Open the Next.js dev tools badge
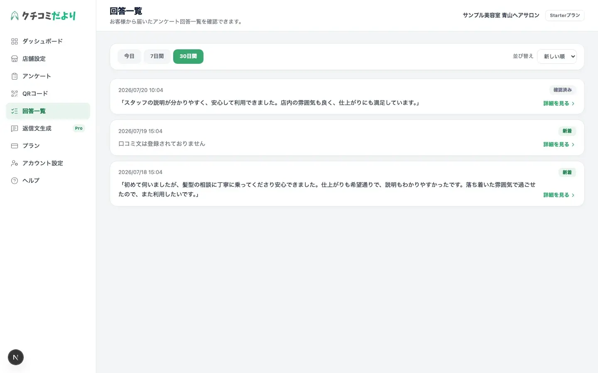 16,357
